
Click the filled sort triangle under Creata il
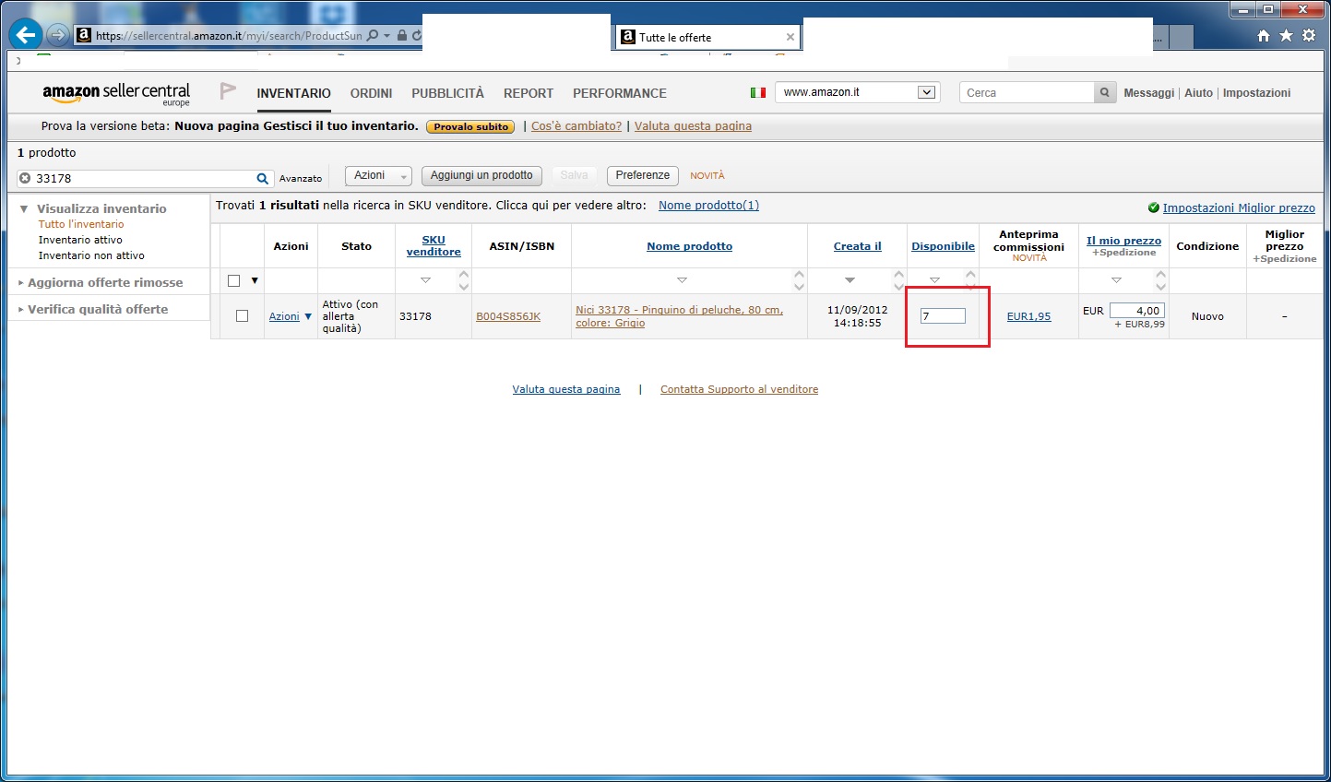coord(850,280)
